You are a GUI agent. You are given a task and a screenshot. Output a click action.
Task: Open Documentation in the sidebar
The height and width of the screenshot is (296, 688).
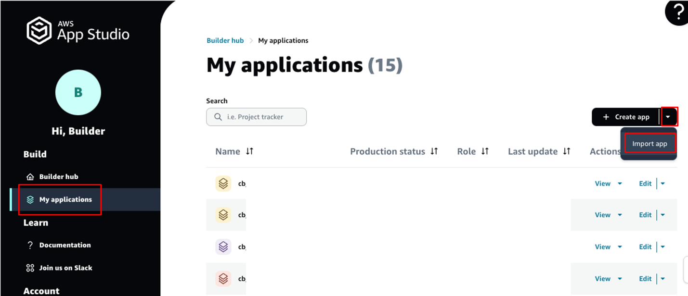click(65, 245)
